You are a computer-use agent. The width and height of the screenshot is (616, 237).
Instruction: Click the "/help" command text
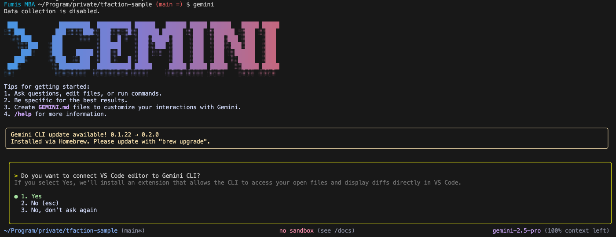[x=23, y=114]
